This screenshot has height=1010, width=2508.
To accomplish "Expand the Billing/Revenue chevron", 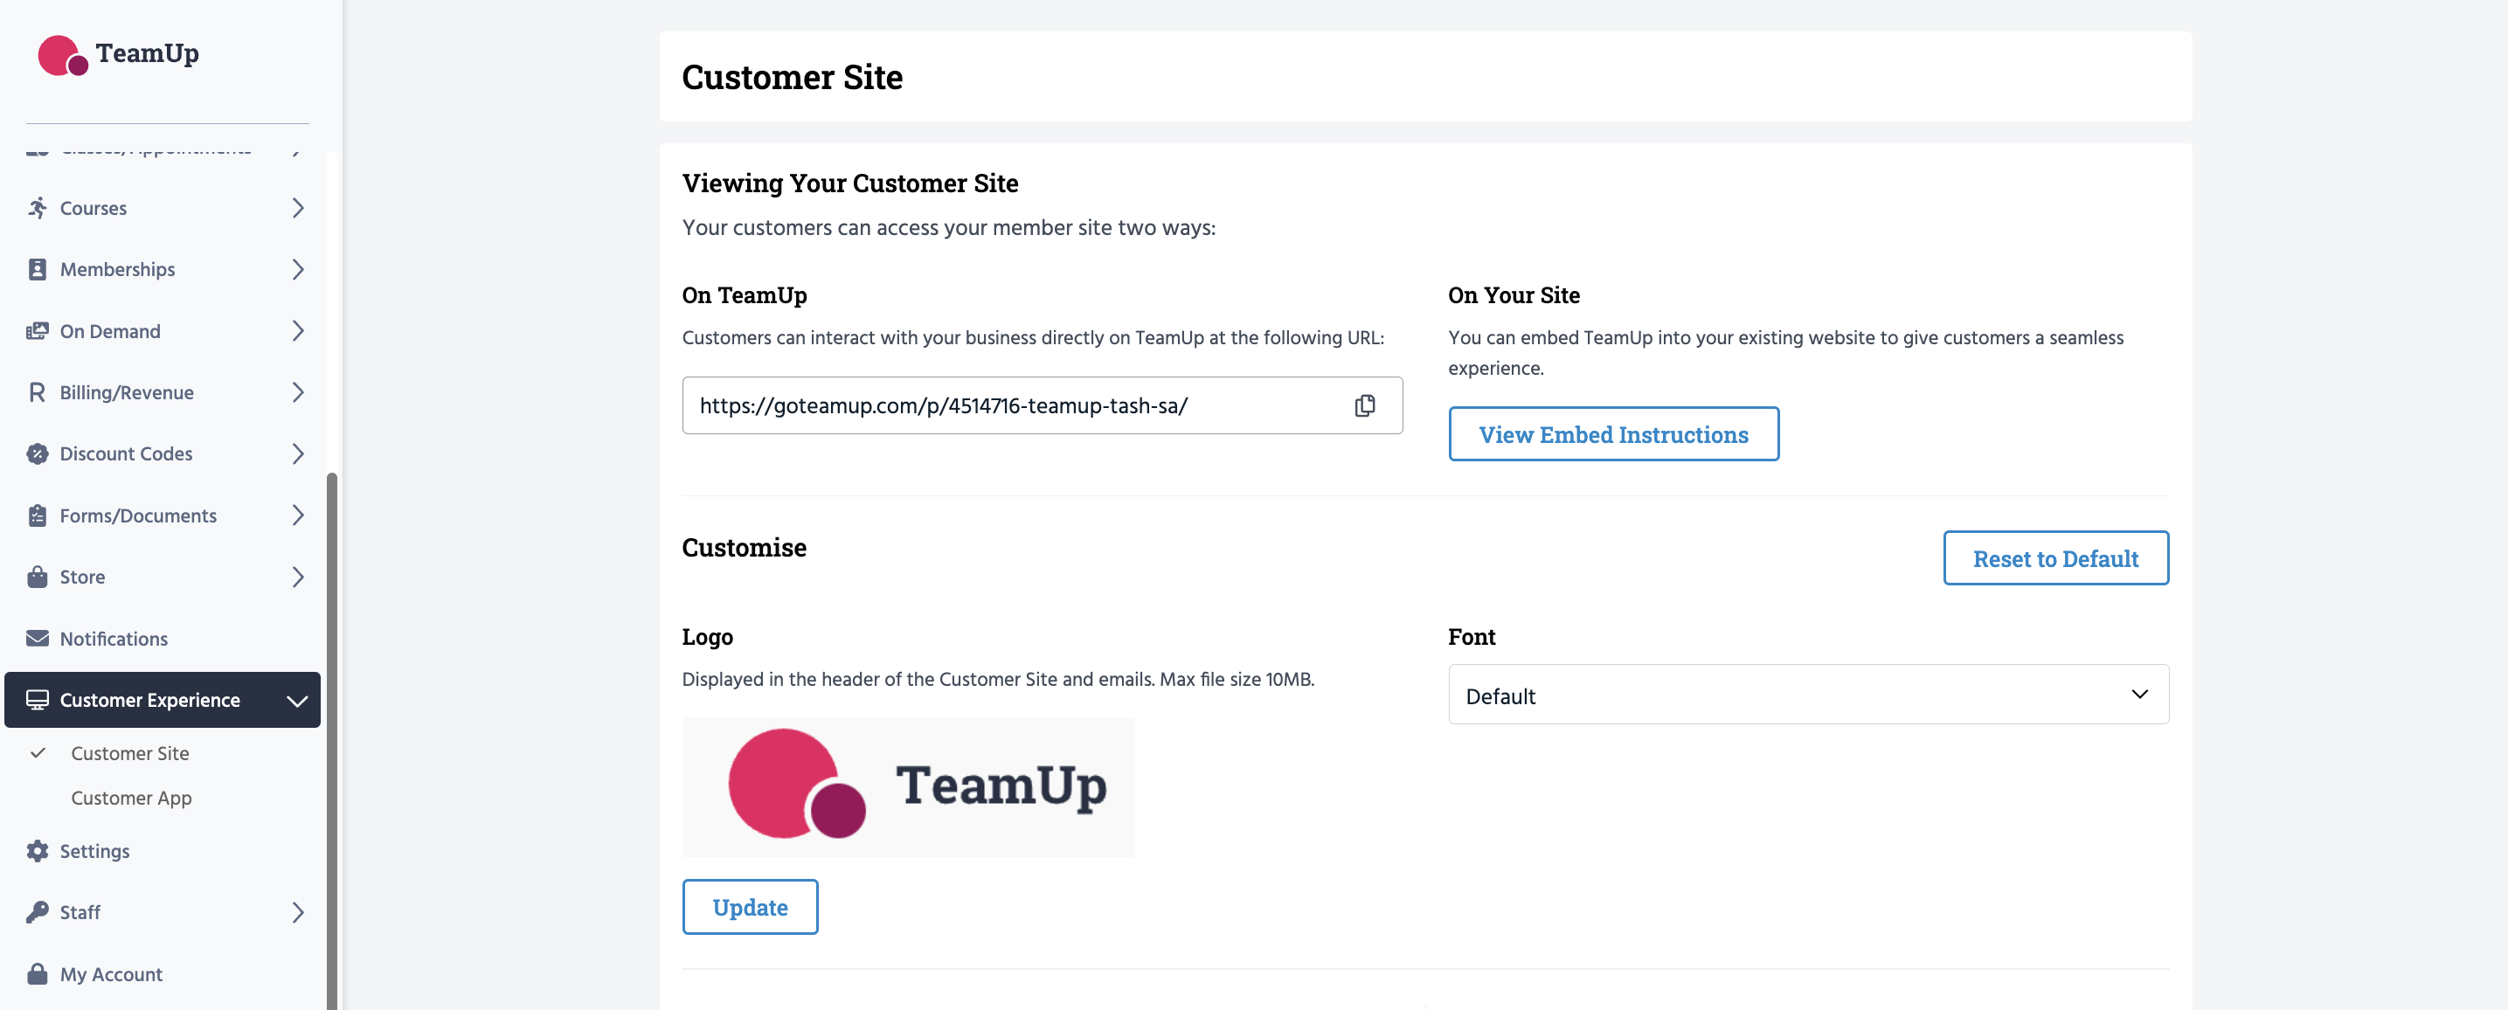I will 298,392.
